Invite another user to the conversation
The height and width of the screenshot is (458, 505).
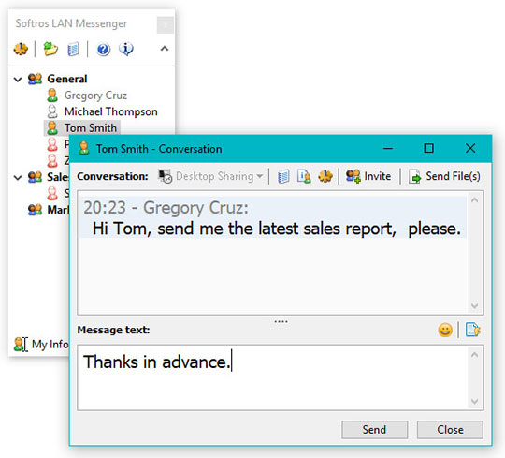point(368,176)
